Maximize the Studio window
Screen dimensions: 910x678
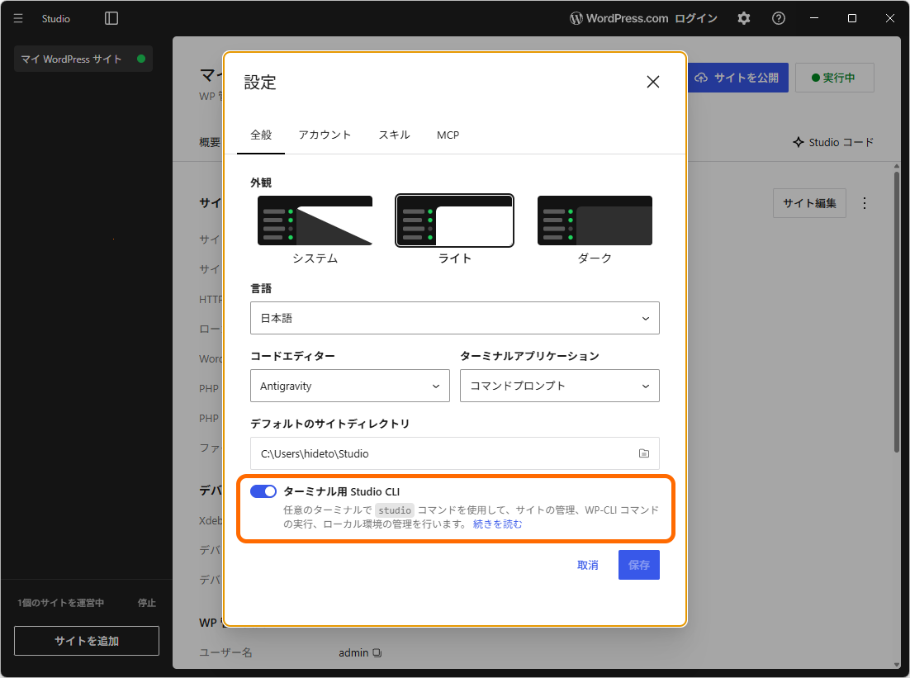tap(852, 18)
